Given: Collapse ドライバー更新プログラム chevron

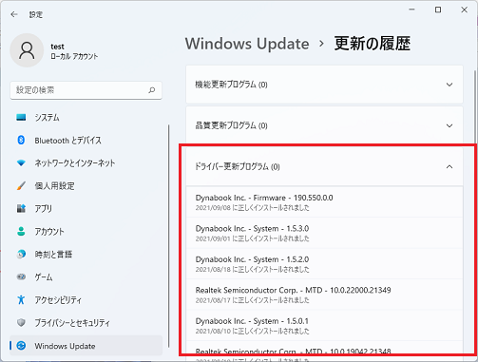Looking at the screenshot, I should tap(449, 166).
